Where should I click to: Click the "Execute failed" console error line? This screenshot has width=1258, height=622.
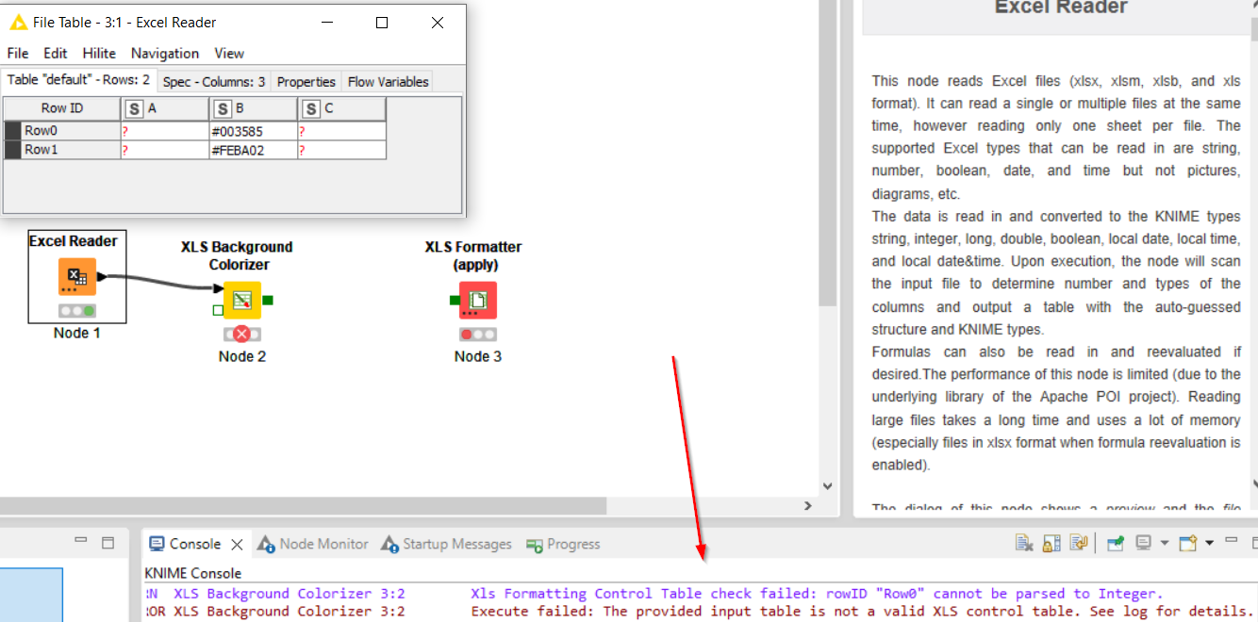pos(700,611)
